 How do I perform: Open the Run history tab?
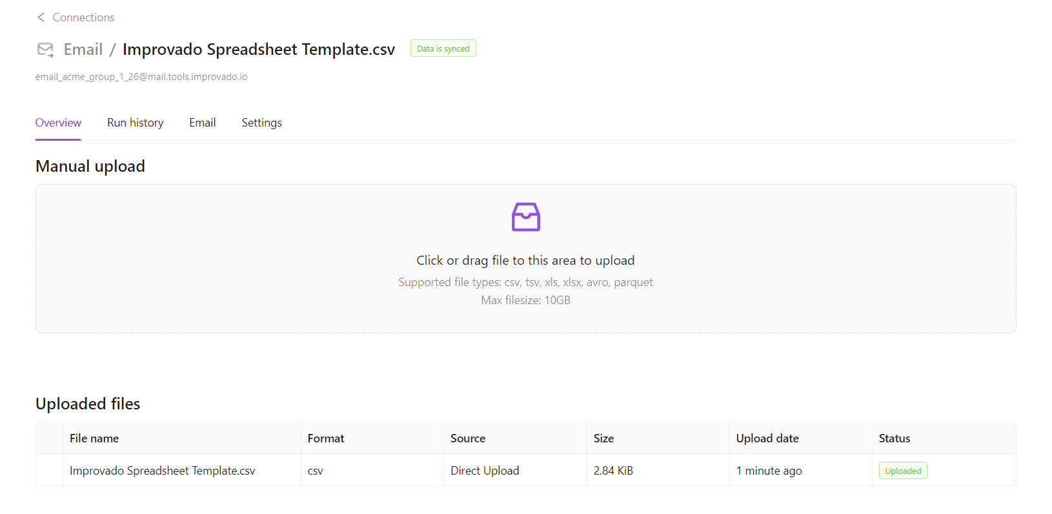(x=135, y=123)
